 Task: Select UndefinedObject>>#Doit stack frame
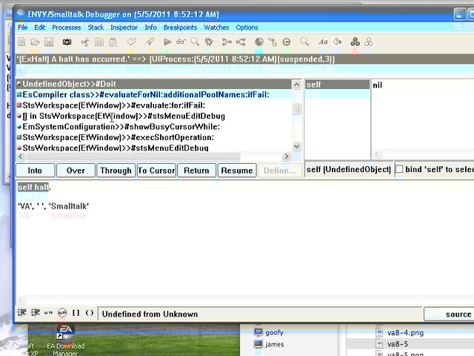(x=154, y=84)
